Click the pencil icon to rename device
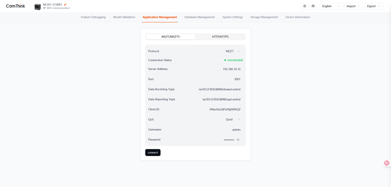The height and width of the screenshot is (187, 391). pos(65,5)
